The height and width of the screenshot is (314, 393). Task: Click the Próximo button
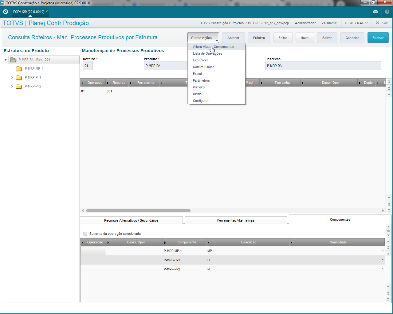point(259,38)
